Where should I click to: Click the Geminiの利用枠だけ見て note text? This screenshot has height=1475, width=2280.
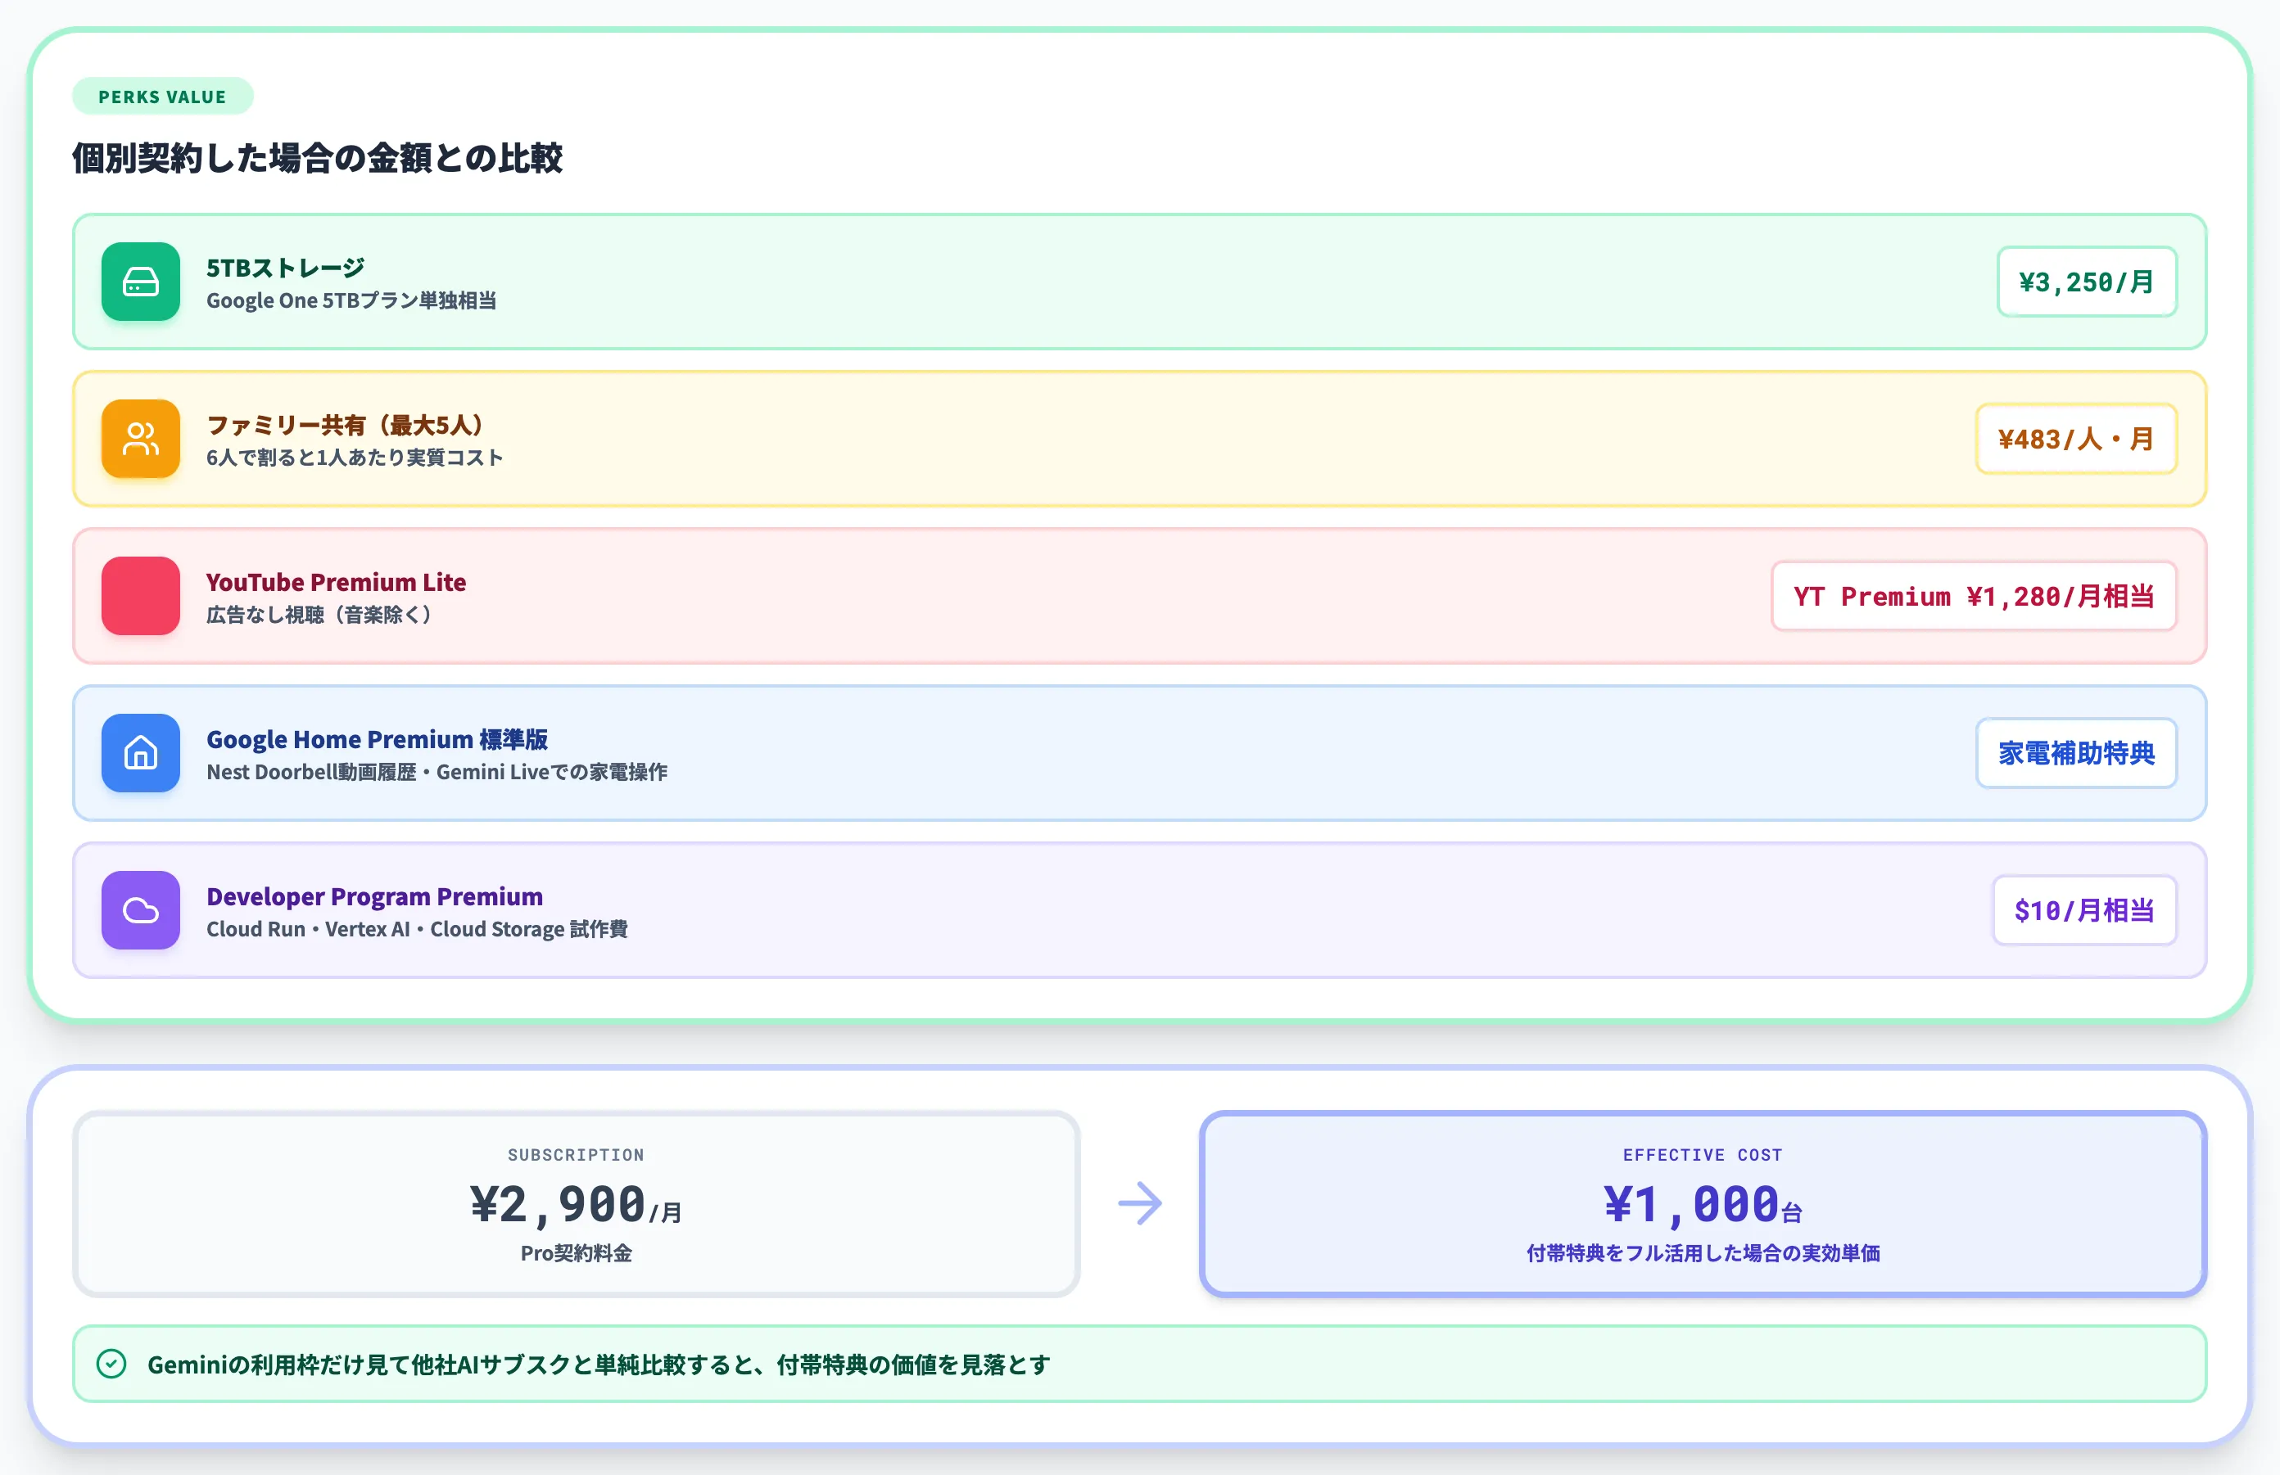(x=599, y=1365)
